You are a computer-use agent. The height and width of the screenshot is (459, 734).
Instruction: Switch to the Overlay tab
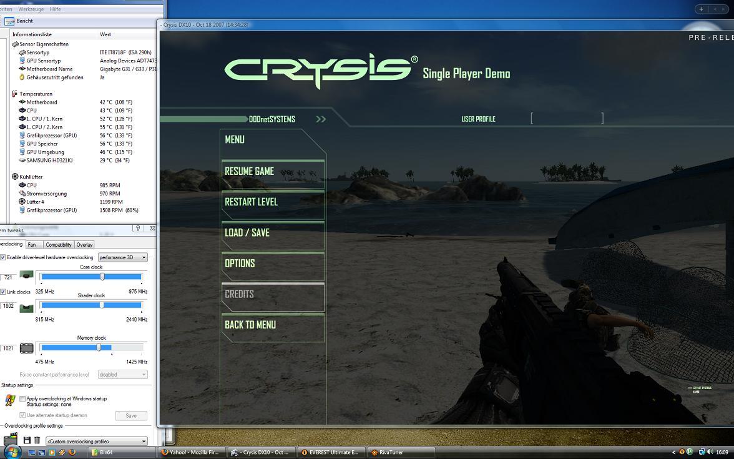point(84,245)
